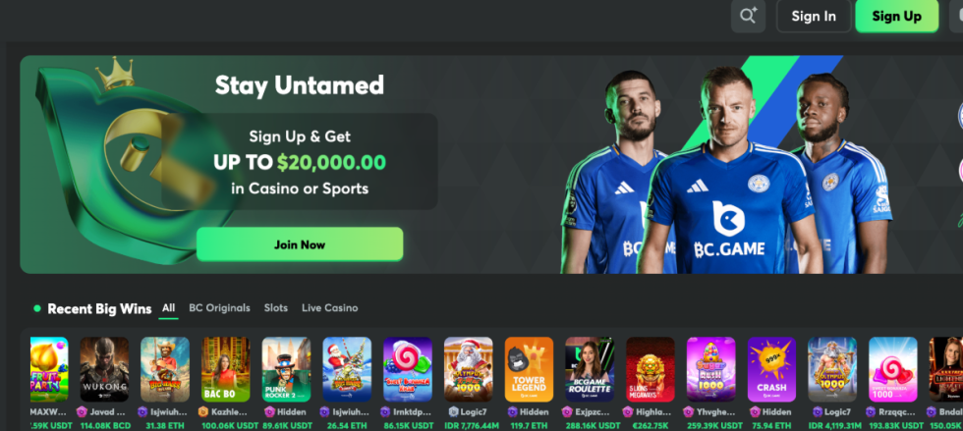Image resolution: width=963 pixels, height=431 pixels.
Task: Click the green Sign Up button
Action: 896,16
